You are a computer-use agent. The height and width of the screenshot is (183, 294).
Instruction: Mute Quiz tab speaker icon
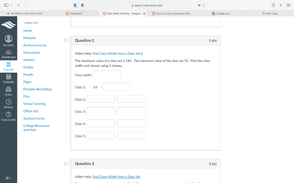pos(144,13)
